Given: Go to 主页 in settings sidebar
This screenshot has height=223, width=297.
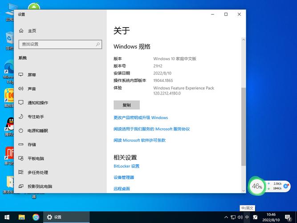Looking at the screenshot, I should click(32, 31).
